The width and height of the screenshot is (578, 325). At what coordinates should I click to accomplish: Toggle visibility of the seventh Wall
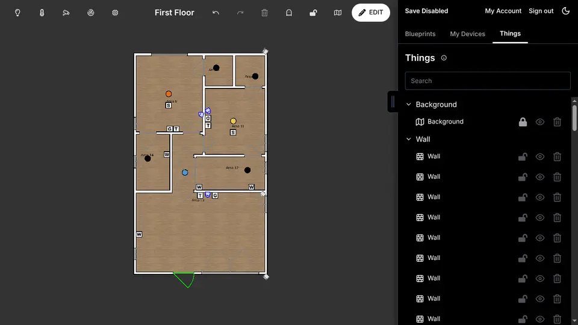(539, 278)
